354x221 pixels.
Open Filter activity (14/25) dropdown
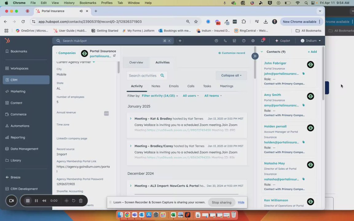coord(159,96)
